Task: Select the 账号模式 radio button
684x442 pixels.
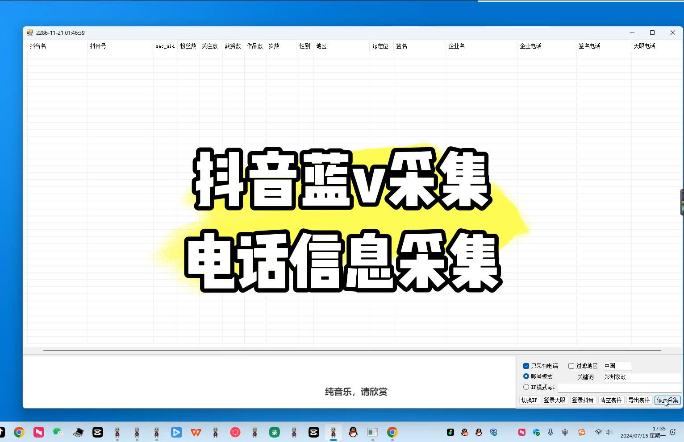Action: [x=526, y=376]
